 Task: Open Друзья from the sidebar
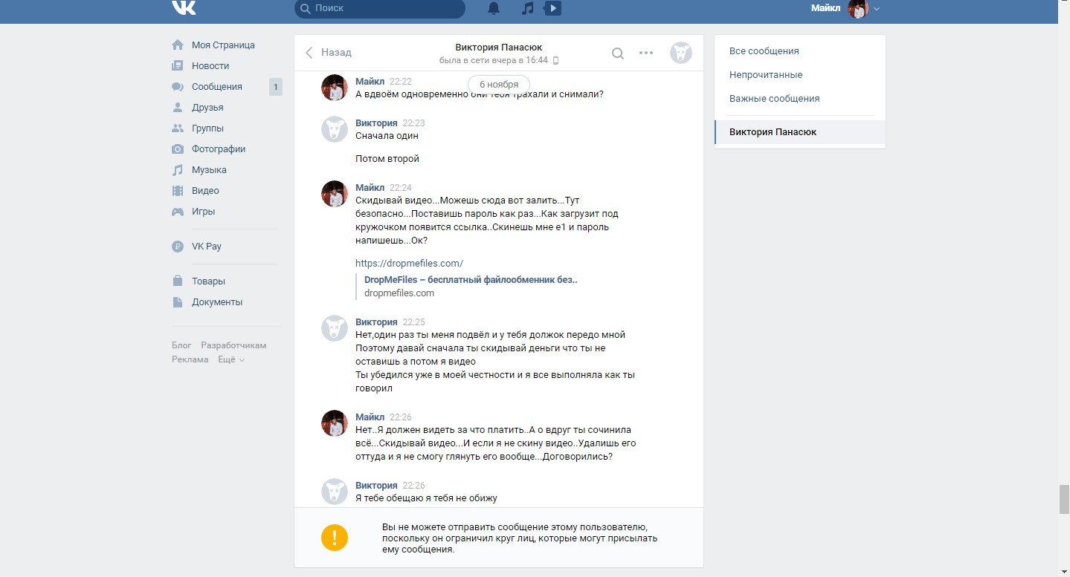pyautogui.click(x=207, y=108)
